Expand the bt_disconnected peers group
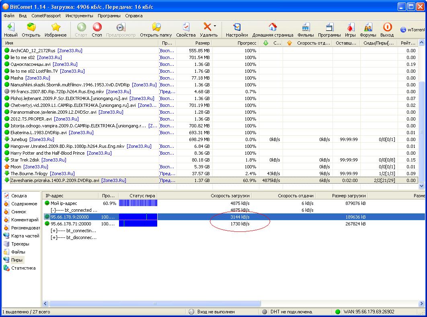Image resolution: width=427 pixels, height=317 pixels. click(x=53, y=237)
